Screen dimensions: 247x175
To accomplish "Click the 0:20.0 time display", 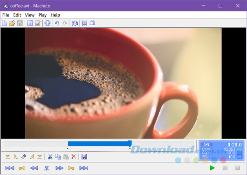I will 234,145.
